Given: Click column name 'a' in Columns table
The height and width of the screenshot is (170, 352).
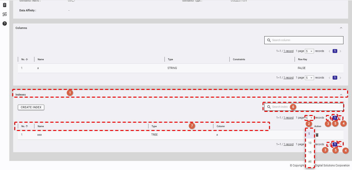Looking at the screenshot, I should [38, 68].
